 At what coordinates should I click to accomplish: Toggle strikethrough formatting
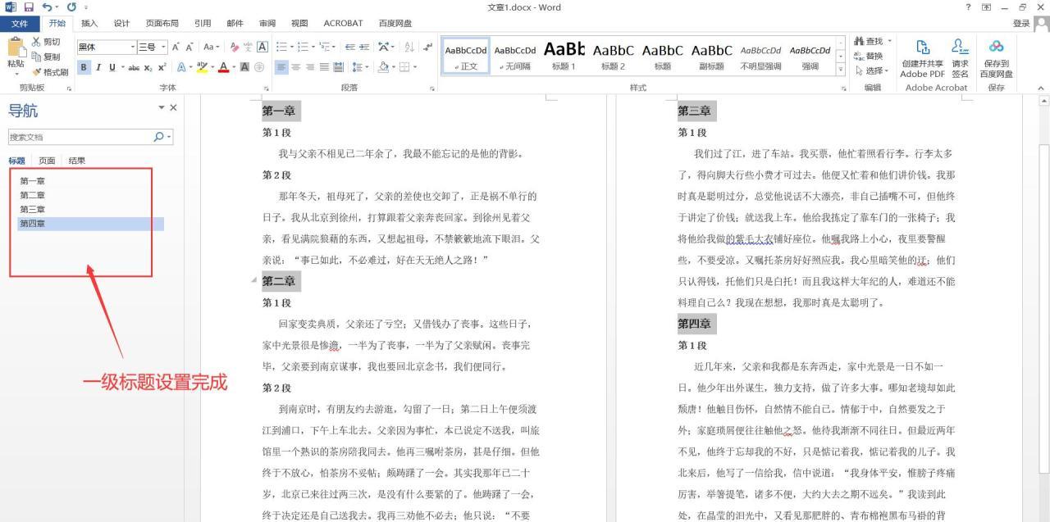[135, 67]
